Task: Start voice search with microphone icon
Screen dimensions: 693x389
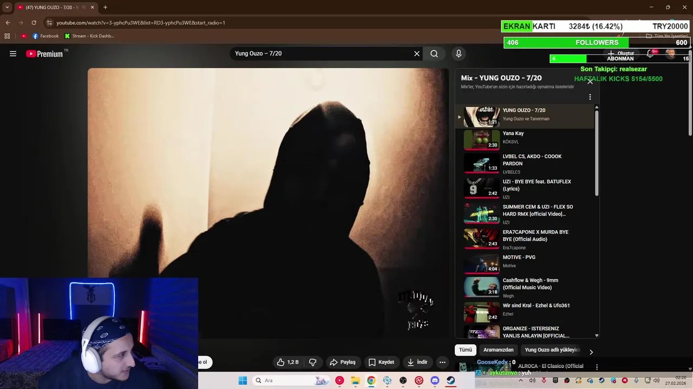Action: 459,53
